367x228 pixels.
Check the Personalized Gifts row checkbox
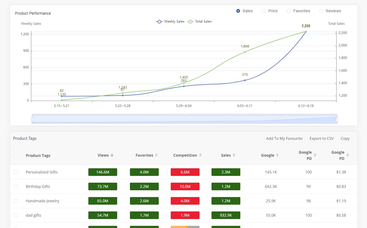[16, 172]
